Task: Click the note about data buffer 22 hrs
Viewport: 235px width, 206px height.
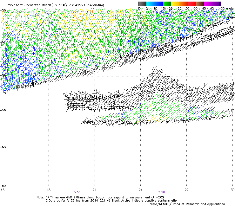Action: tap(75, 201)
